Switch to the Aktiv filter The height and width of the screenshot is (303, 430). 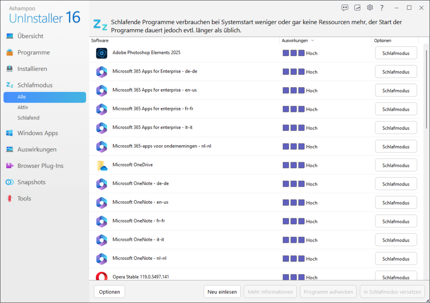pos(23,107)
